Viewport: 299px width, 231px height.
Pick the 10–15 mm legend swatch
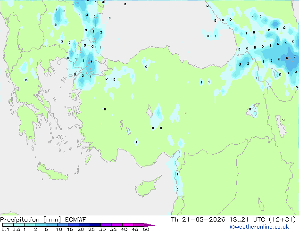point(62,225)
